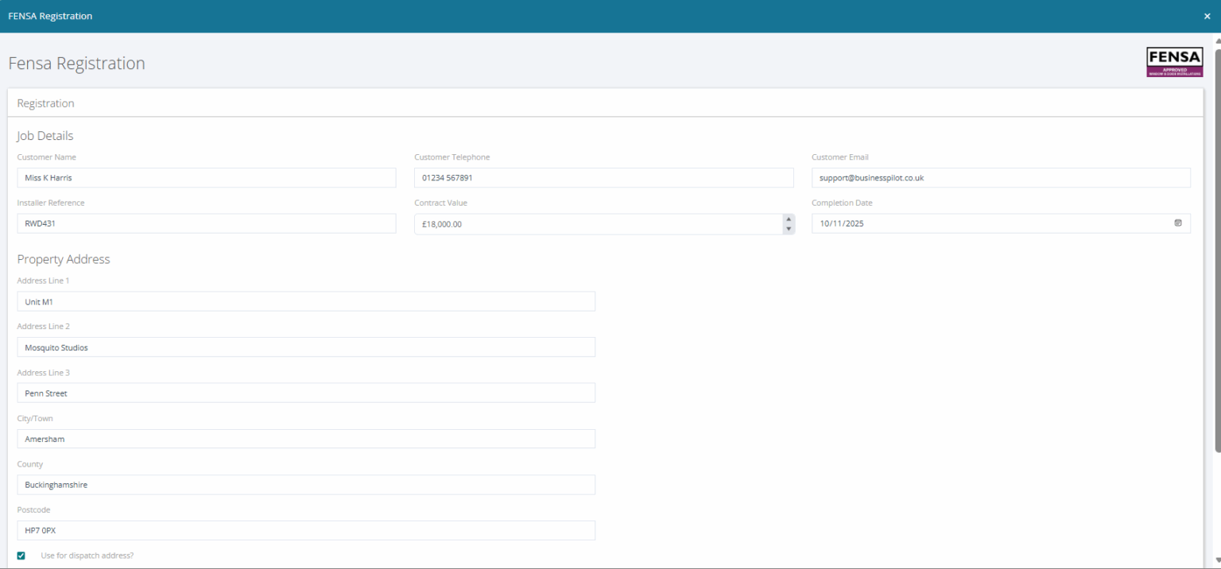The height and width of the screenshot is (569, 1221).
Task: Select the City/Town field showing Amersham
Action: 306,439
